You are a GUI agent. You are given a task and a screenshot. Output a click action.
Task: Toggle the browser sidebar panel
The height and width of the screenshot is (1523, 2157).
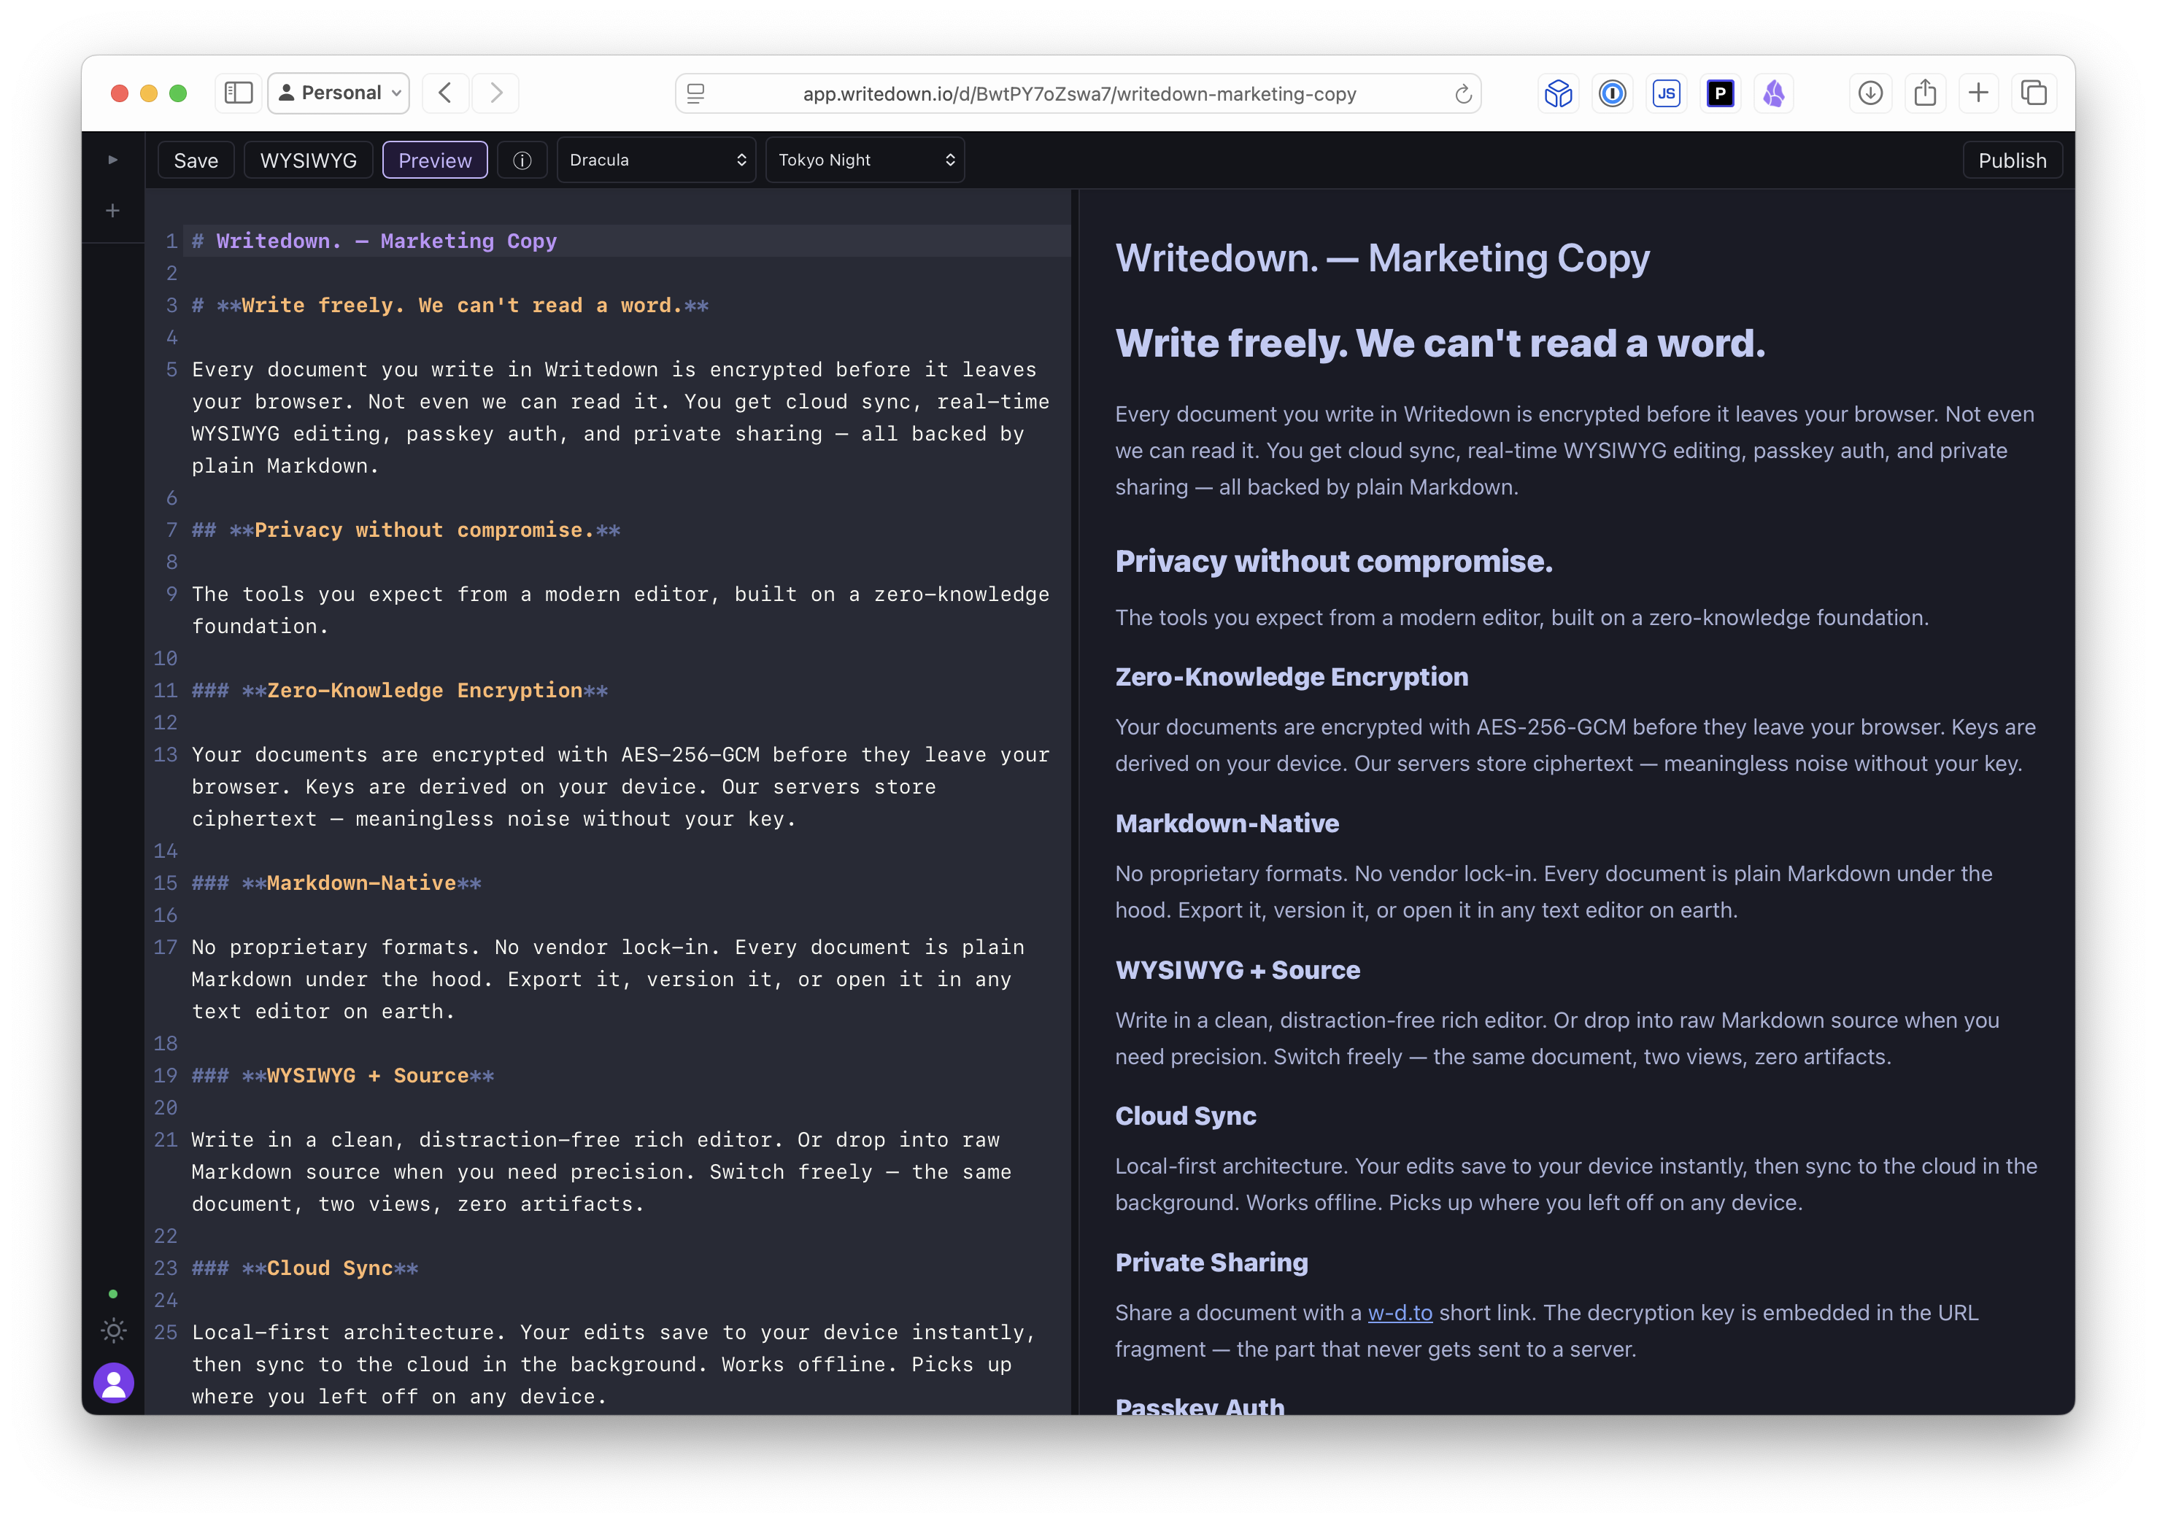(238, 93)
